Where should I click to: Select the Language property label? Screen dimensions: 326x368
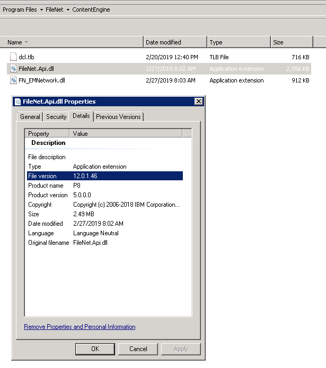tap(41, 233)
